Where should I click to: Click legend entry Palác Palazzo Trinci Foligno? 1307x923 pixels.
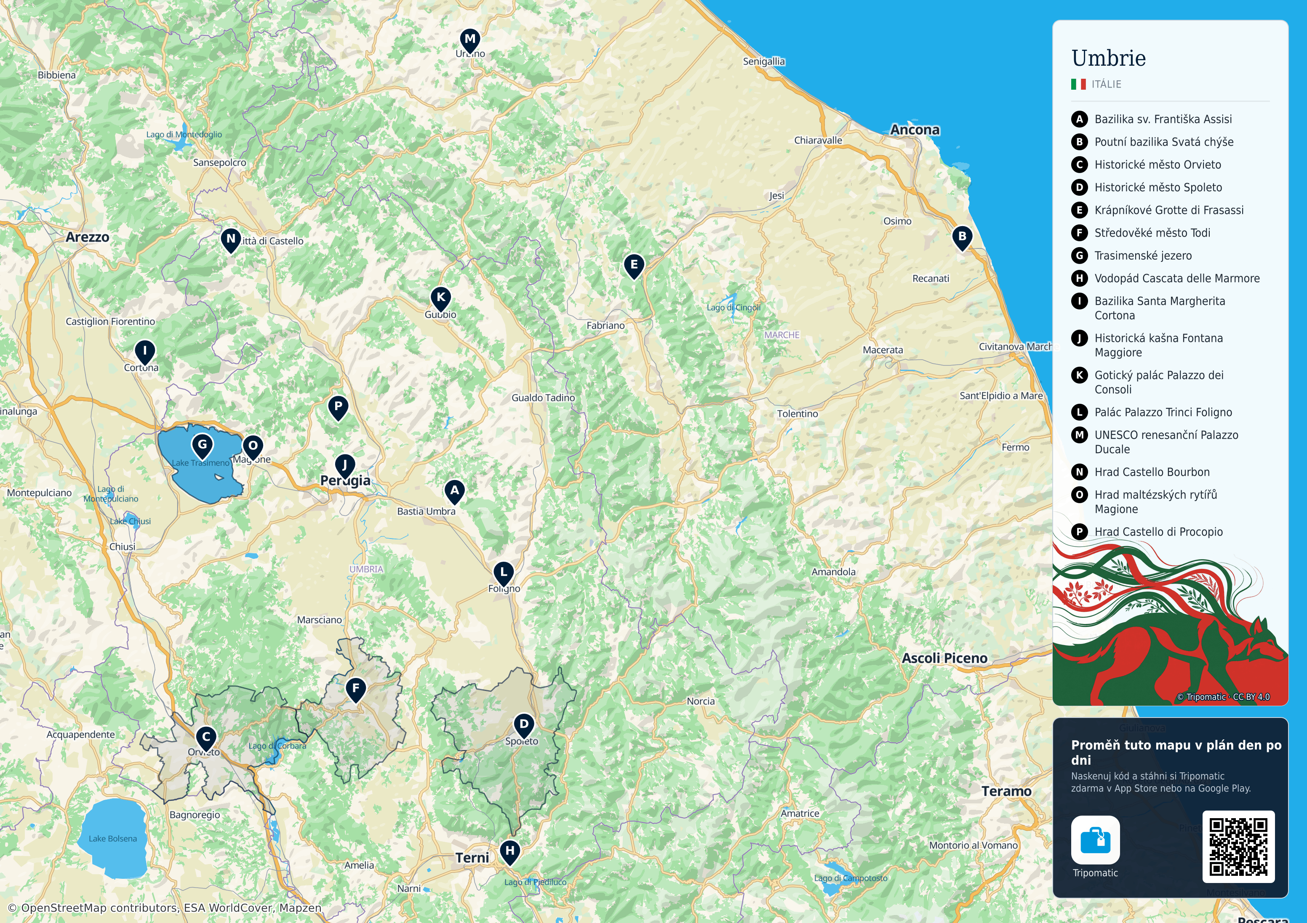pos(1152,412)
